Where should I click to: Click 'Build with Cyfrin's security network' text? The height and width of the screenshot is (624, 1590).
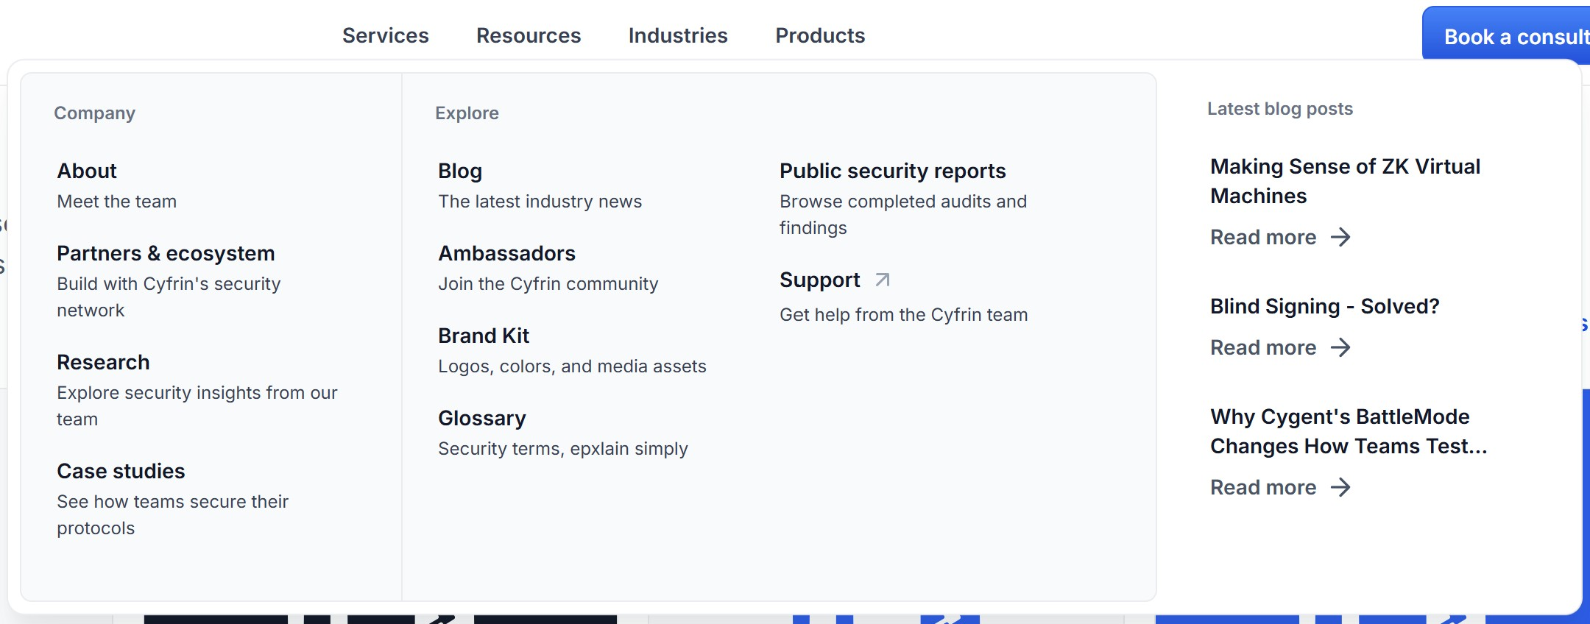tap(169, 297)
